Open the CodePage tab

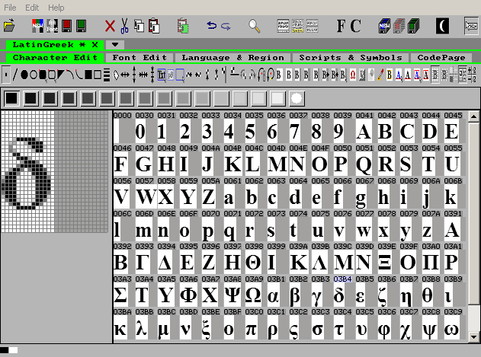click(x=441, y=58)
